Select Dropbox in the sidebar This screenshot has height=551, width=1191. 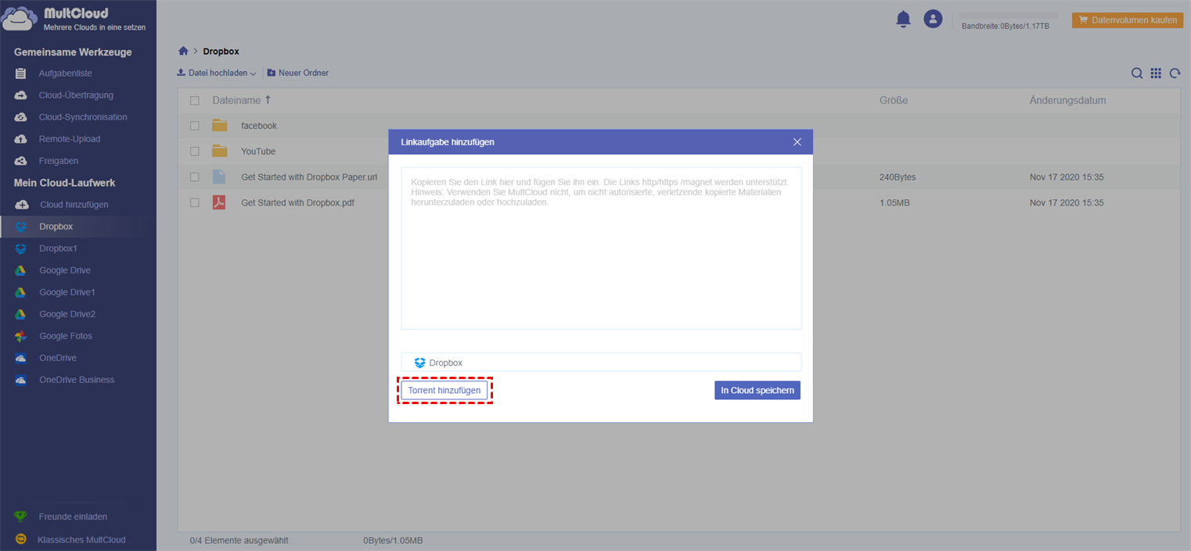[x=78, y=227]
